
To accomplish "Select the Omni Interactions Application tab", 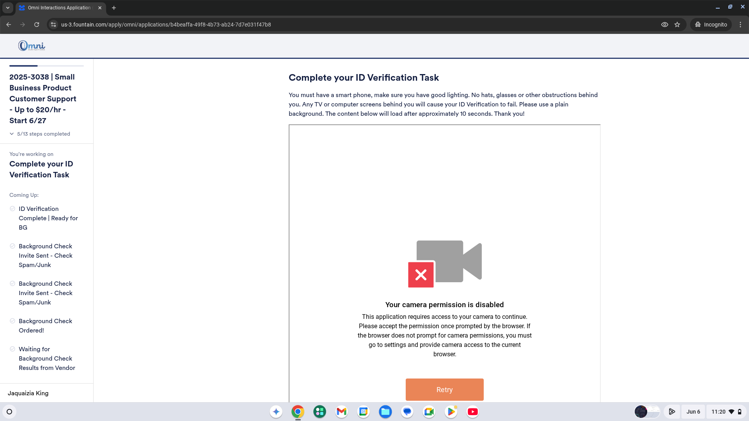I will pyautogui.click(x=59, y=7).
